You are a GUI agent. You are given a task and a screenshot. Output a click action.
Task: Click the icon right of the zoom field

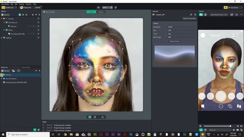(x=116, y=8)
